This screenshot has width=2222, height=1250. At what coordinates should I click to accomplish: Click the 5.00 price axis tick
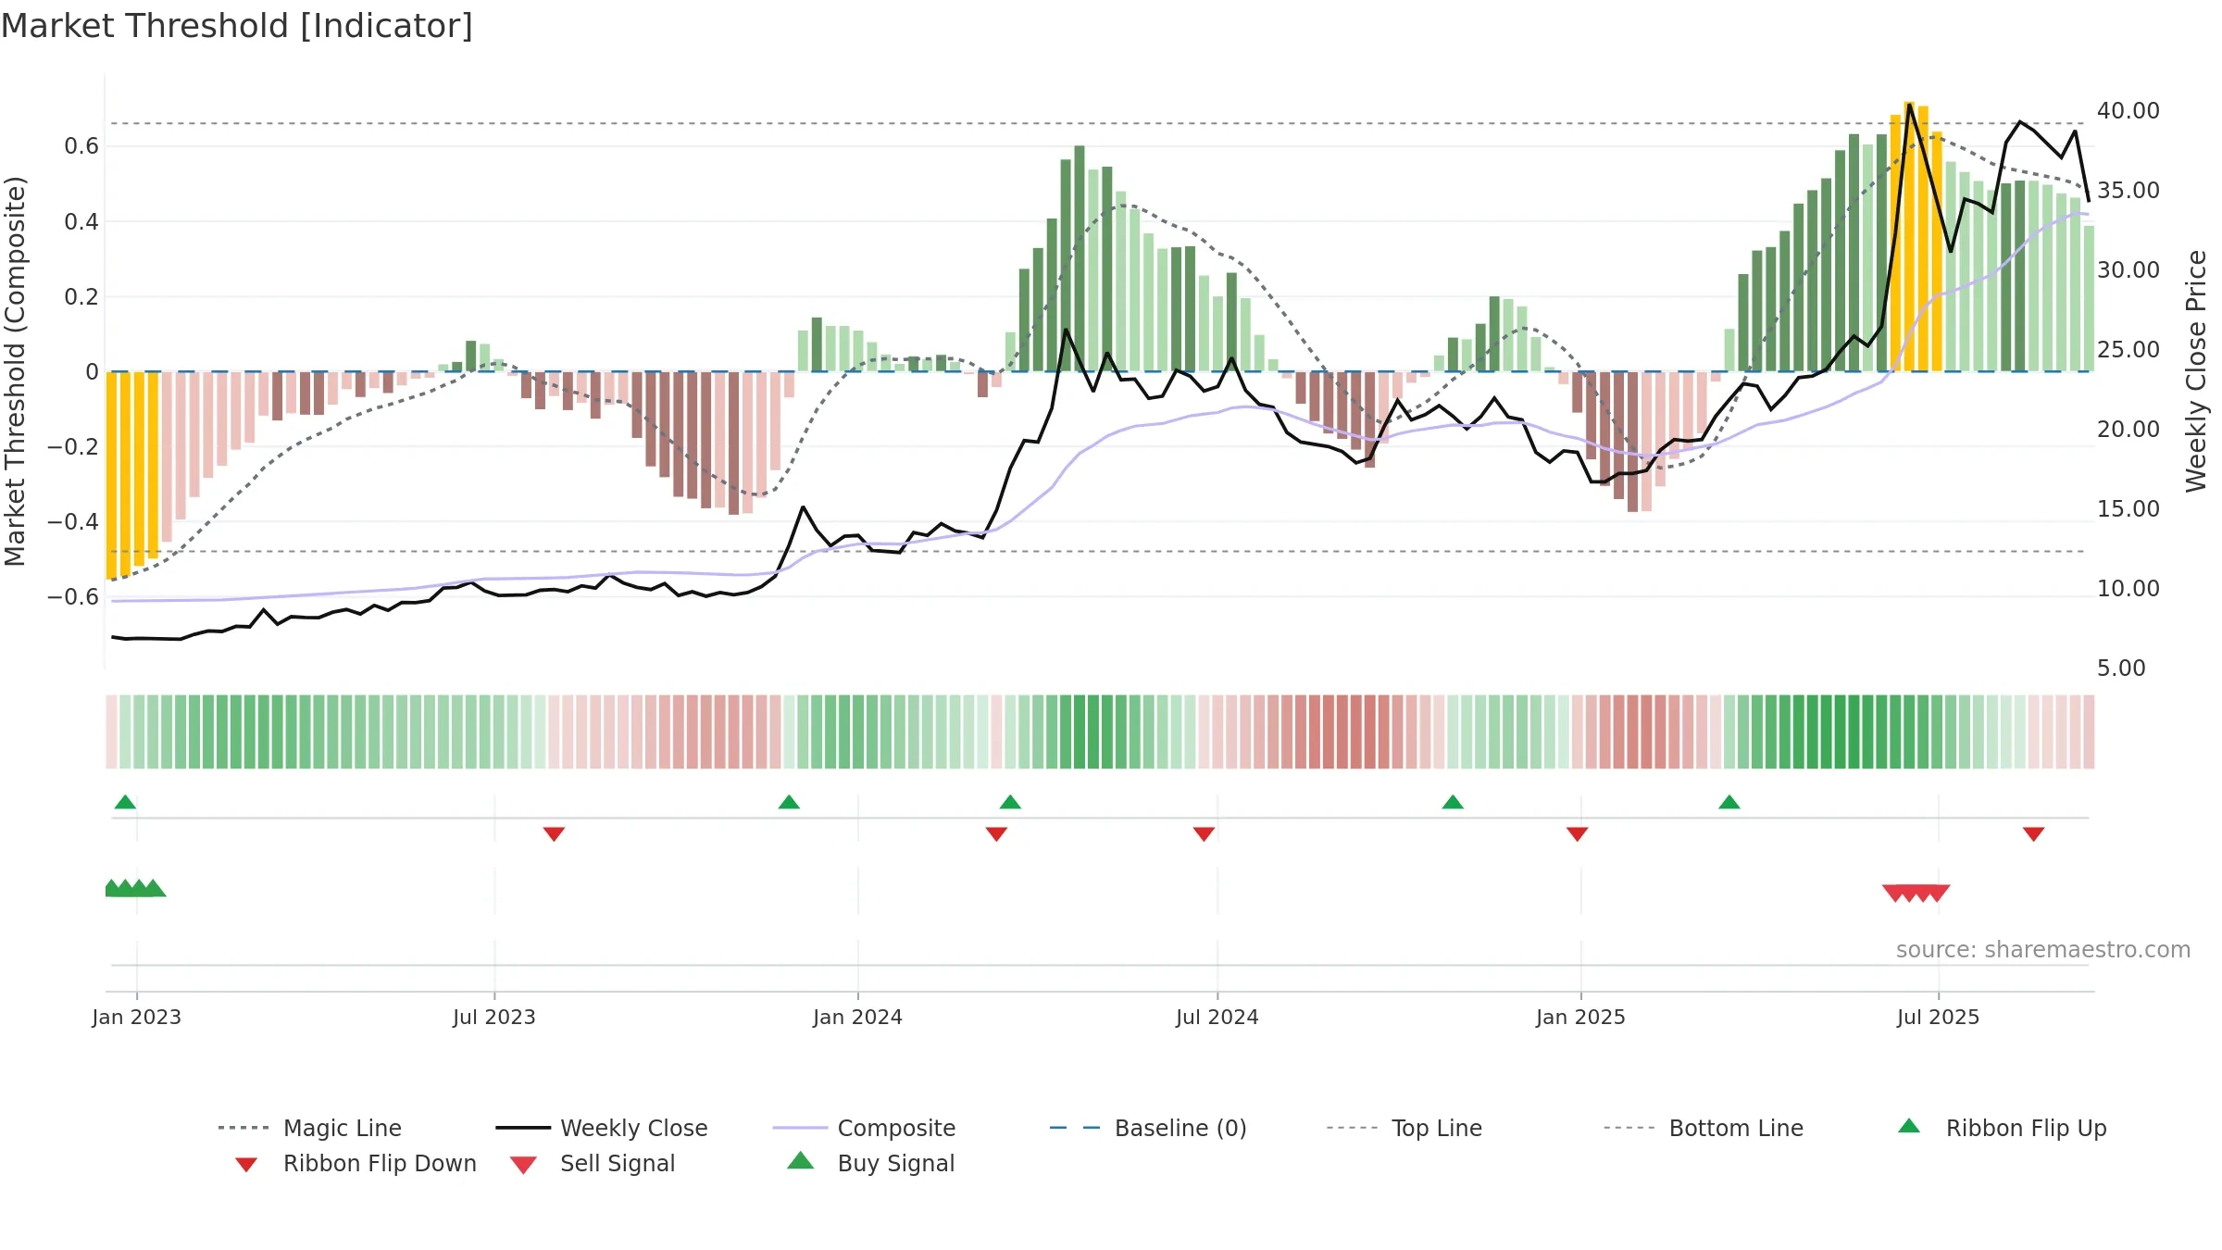(x=2121, y=668)
